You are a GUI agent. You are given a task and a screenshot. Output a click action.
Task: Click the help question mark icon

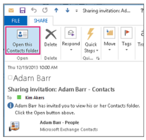coord(142,11)
